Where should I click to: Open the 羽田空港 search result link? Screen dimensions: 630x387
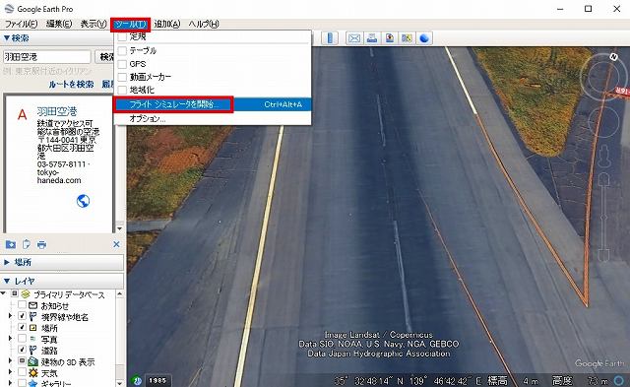57,111
